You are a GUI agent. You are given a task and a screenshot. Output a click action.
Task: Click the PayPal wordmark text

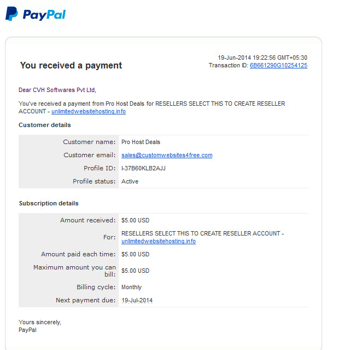point(44,15)
